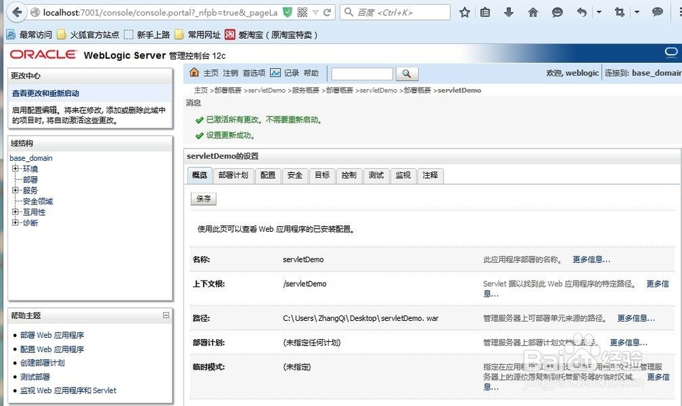Open 帮助 help link
Image resolution: width=682 pixels, height=406 pixels.
click(311, 73)
